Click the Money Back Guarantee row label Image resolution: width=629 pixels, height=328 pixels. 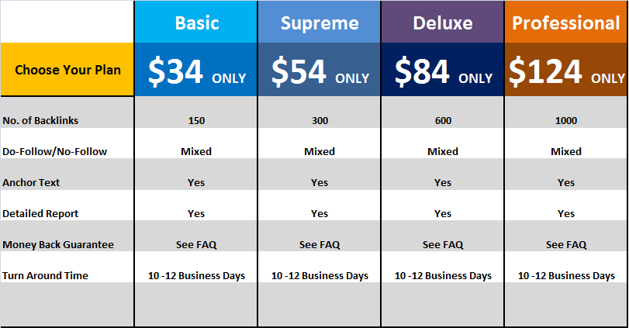point(58,244)
